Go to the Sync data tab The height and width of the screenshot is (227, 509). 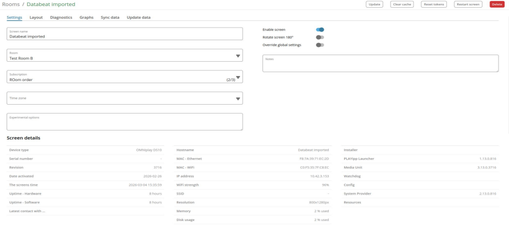[x=110, y=17]
